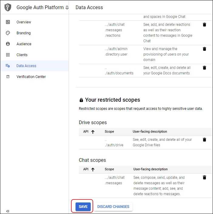Click User-facing description header in Drive scopes
This screenshot has height=214, width=213.
150,131
